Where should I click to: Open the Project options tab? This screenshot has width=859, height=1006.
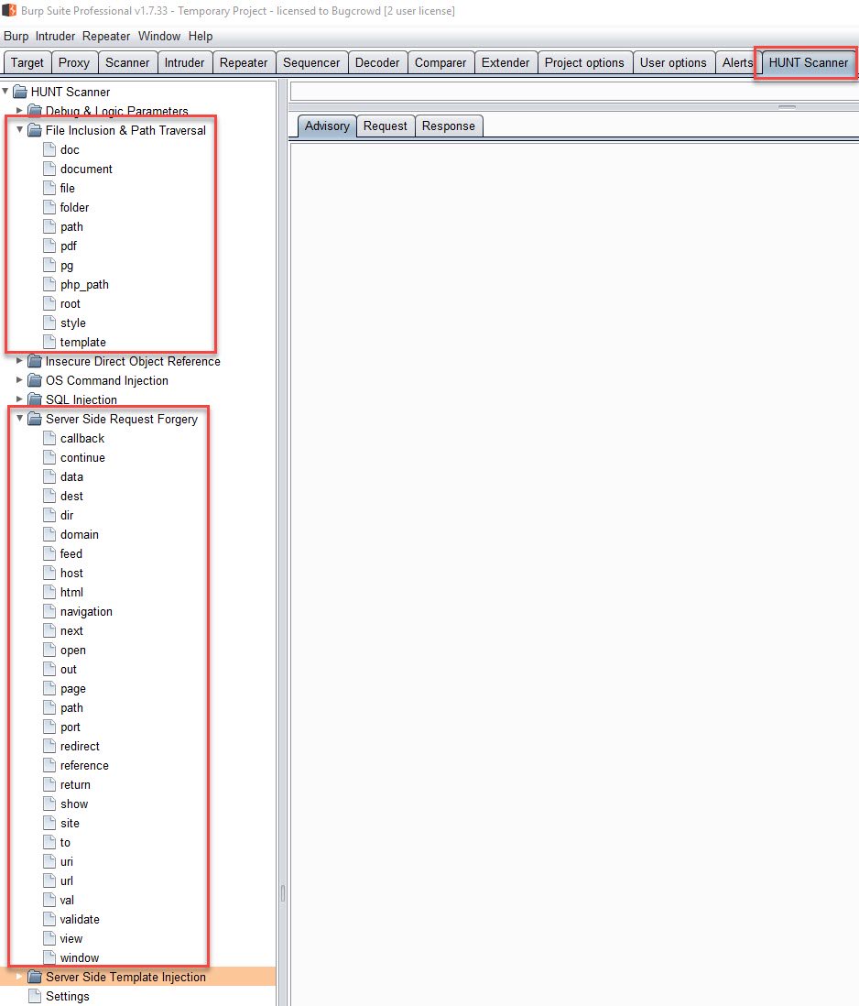pos(584,63)
